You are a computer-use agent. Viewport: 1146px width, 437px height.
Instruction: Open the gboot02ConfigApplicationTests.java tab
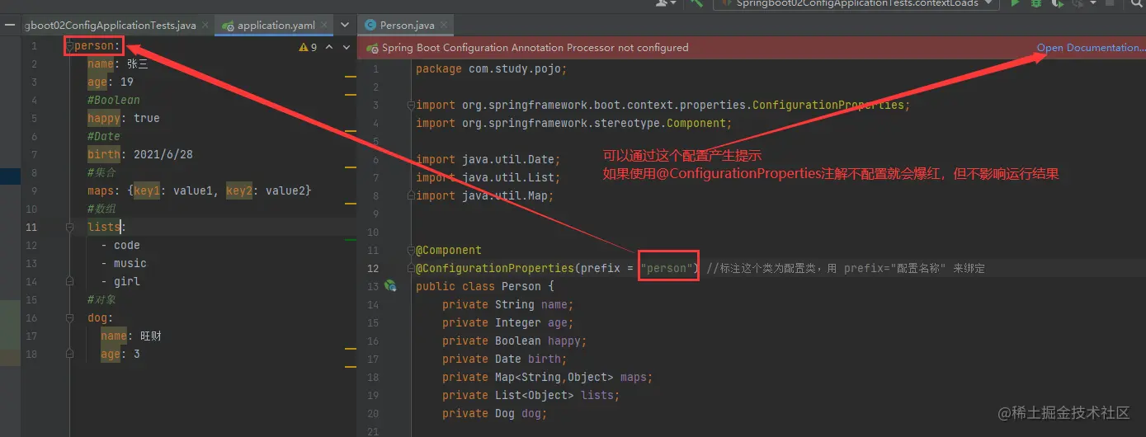(111, 26)
